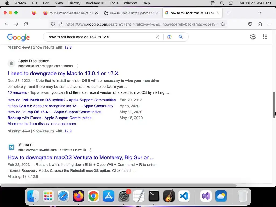
Task: Open the History menu
Action: pos(74,3)
